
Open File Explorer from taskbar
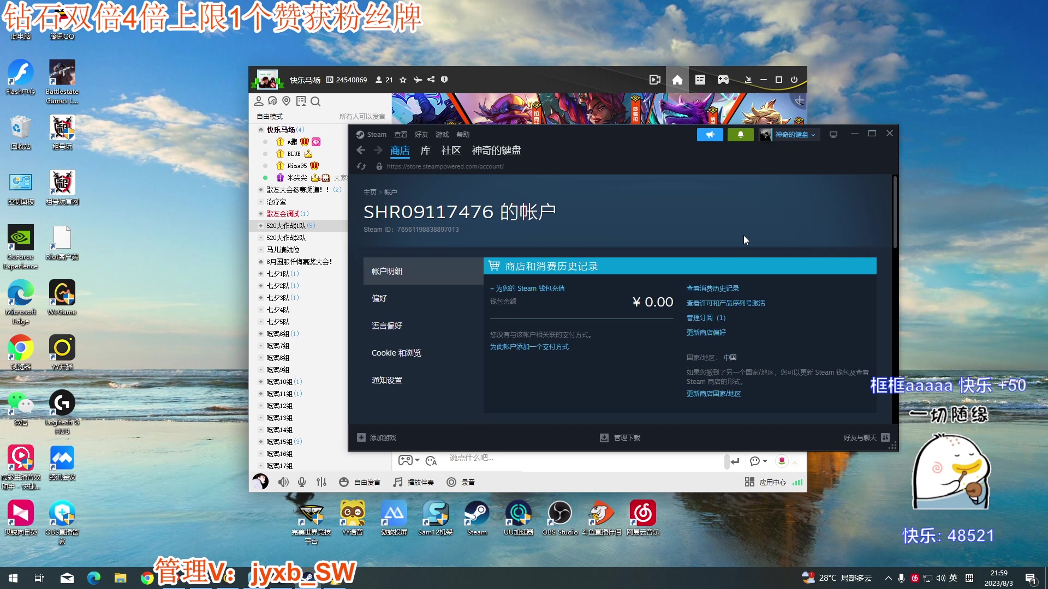[120, 578]
